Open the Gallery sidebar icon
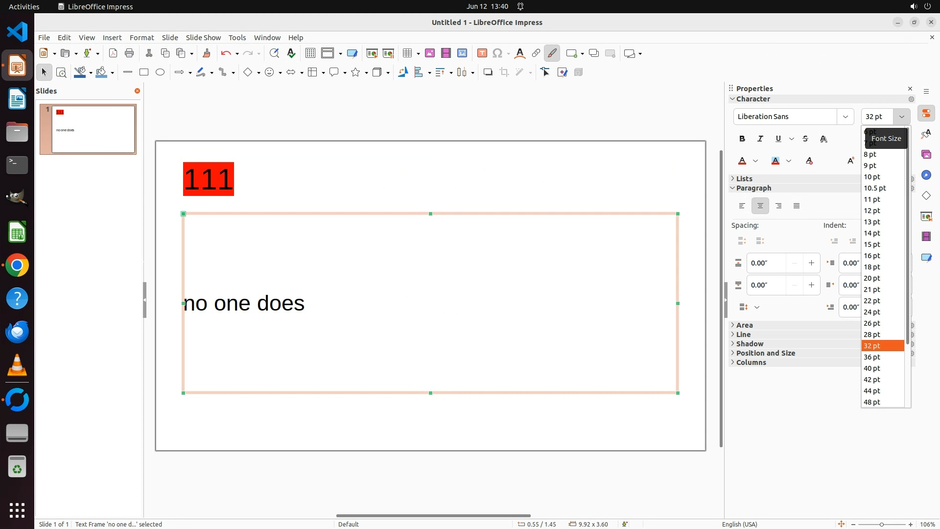 tap(926, 155)
